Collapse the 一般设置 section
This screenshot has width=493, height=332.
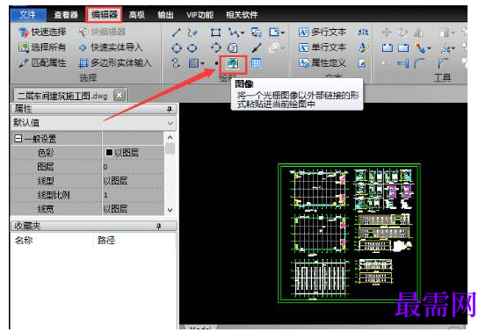(x=18, y=139)
